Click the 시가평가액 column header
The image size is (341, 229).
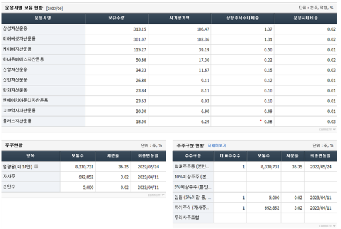pos(180,18)
